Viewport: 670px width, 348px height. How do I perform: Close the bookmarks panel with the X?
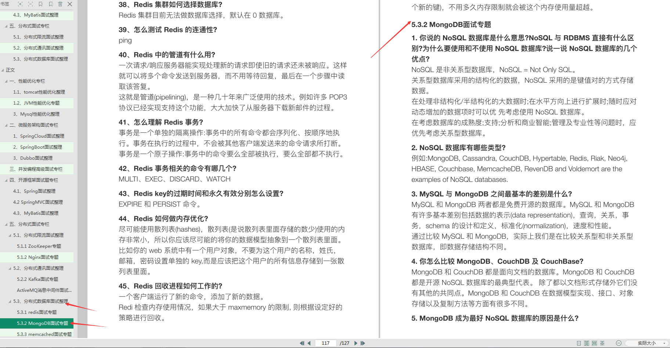pyautogui.click(x=70, y=4)
